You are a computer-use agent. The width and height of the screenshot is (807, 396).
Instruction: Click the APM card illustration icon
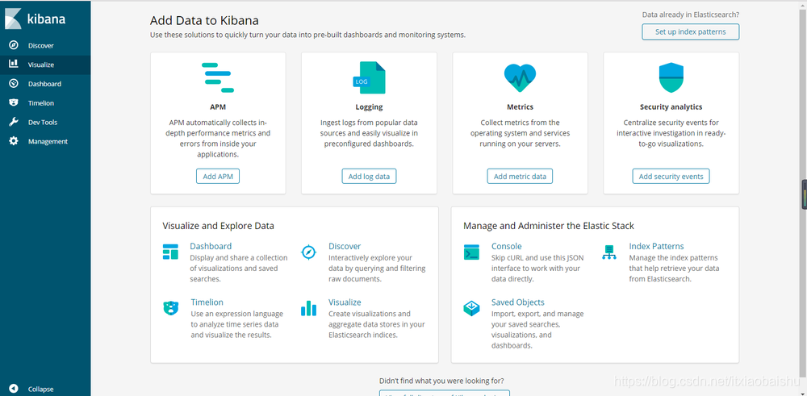point(218,77)
